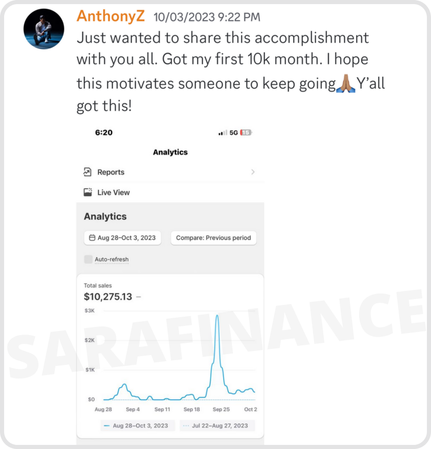Click the calendar icon in date picker

pyautogui.click(x=92, y=238)
